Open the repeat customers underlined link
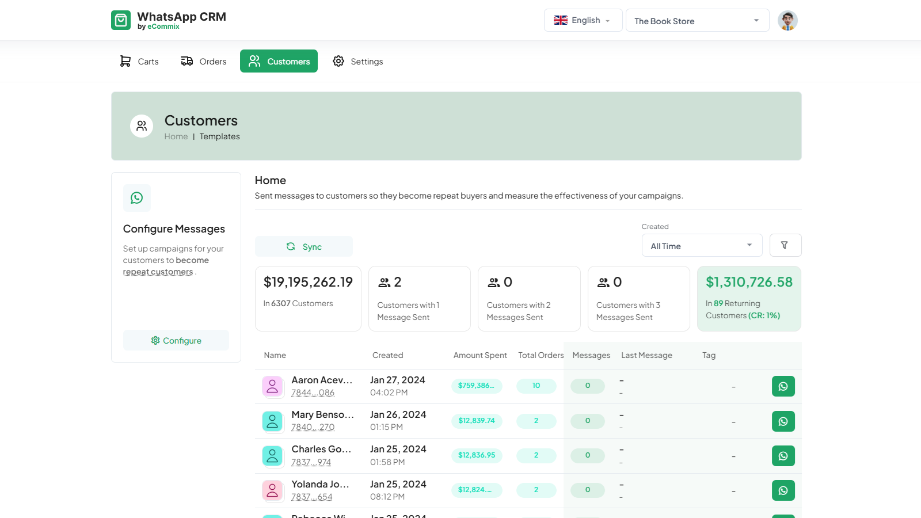The height and width of the screenshot is (518, 921). pos(157,271)
